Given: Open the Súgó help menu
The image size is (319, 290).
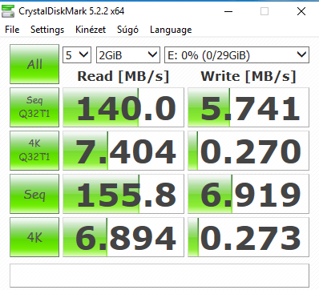Looking at the screenshot, I should (x=127, y=30).
